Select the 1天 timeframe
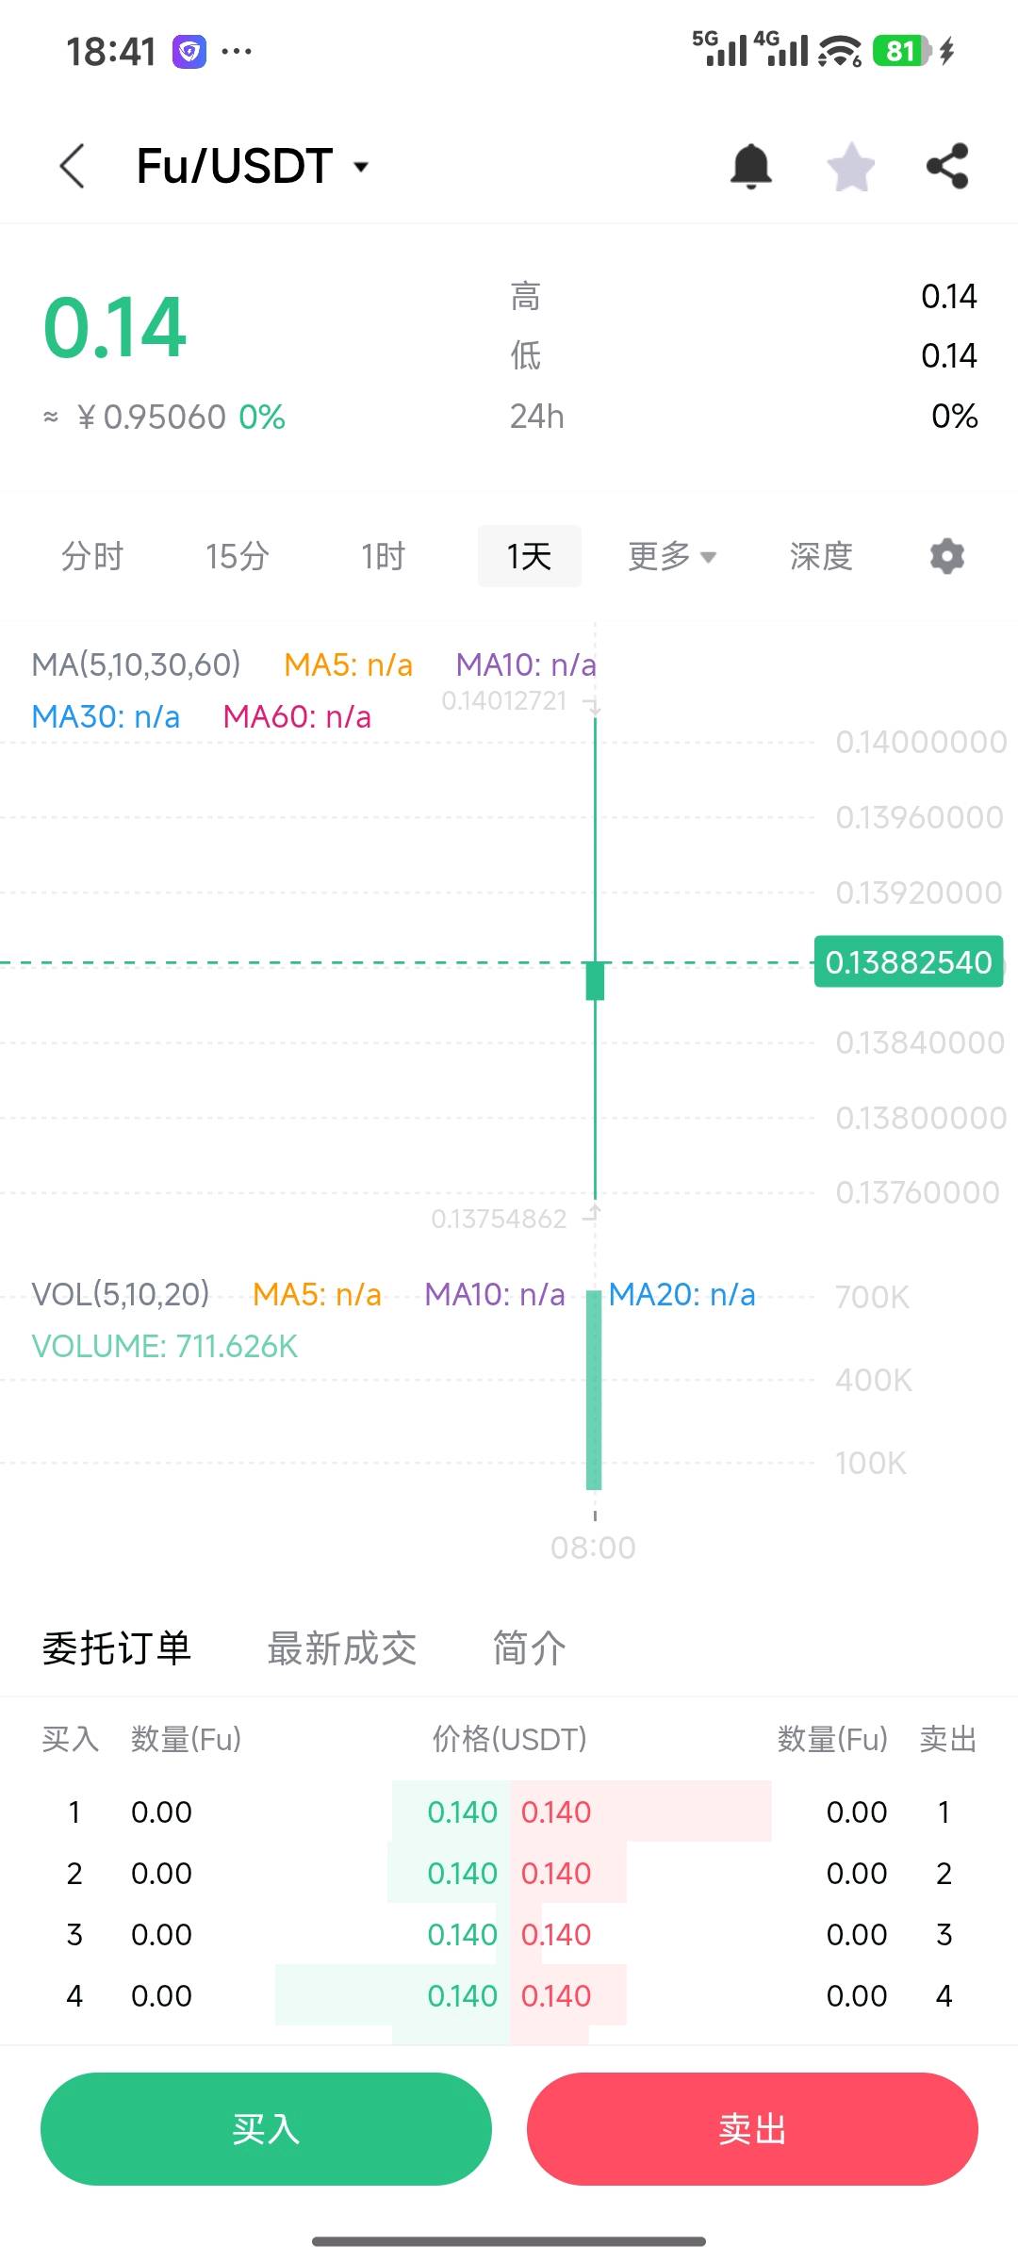 tap(529, 556)
